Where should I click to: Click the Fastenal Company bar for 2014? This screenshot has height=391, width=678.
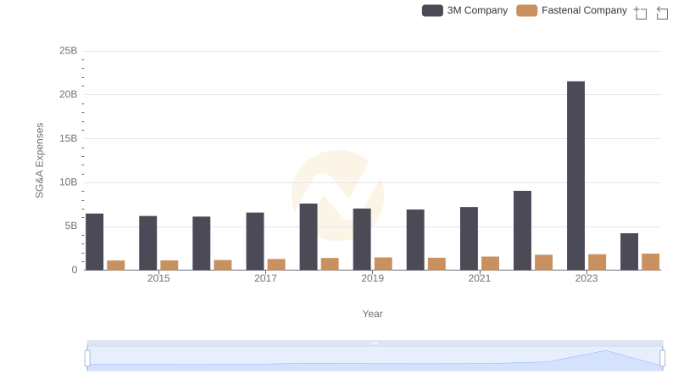(x=116, y=265)
